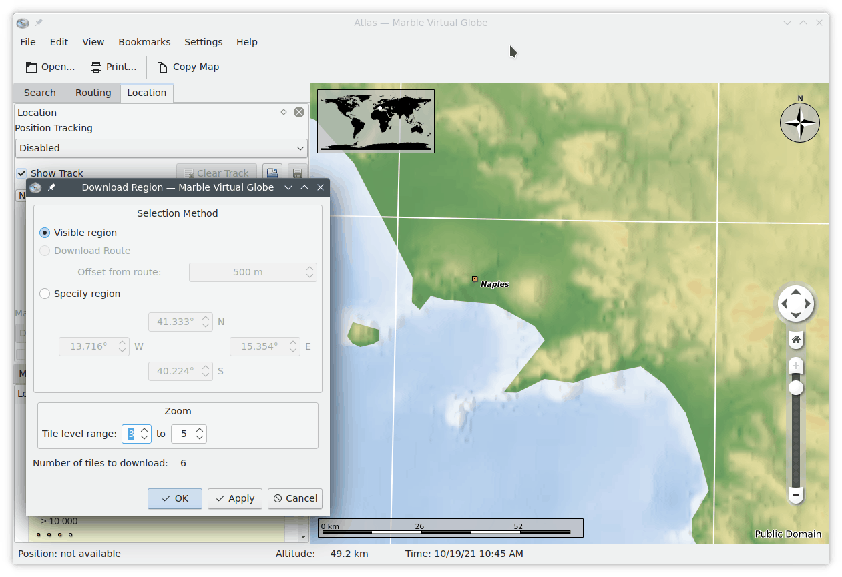Increase the ending tile level
The width and height of the screenshot is (842, 577).
pyautogui.click(x=200, y=430)
